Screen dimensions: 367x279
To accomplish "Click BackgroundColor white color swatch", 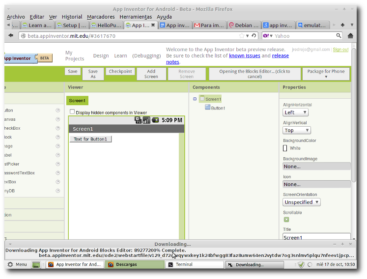I will [285, 148].
